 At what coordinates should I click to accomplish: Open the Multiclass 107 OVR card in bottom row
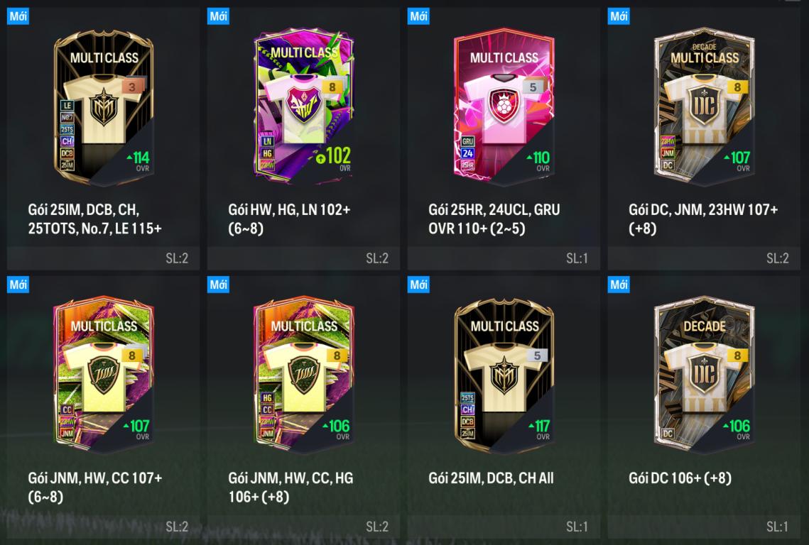103,375
